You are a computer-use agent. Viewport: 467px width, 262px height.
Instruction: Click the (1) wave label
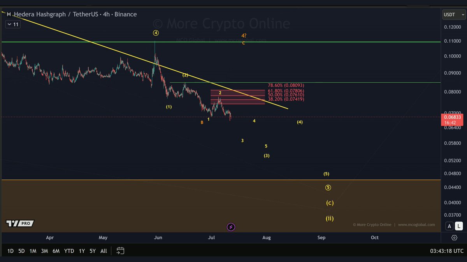click(169, 106)
